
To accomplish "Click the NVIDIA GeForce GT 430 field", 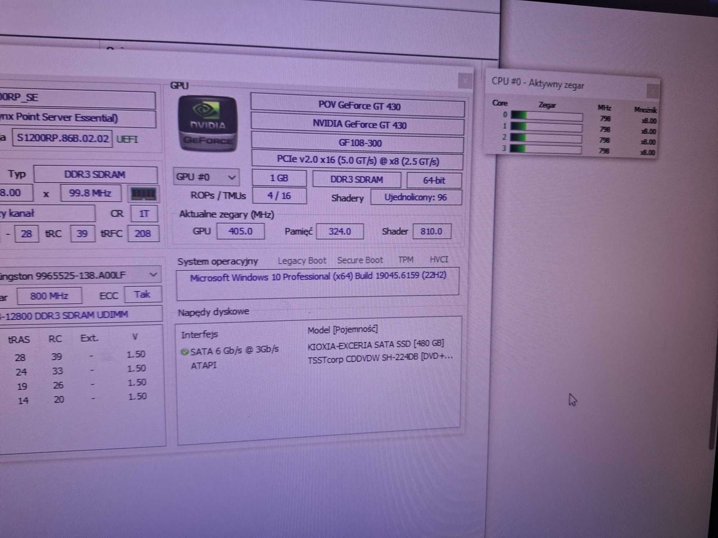I will tap(358, 124).
